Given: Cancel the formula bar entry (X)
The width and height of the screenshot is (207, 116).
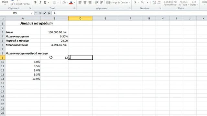Looking at the screenshot, I should pyautogui.click(x=40, y=13).
